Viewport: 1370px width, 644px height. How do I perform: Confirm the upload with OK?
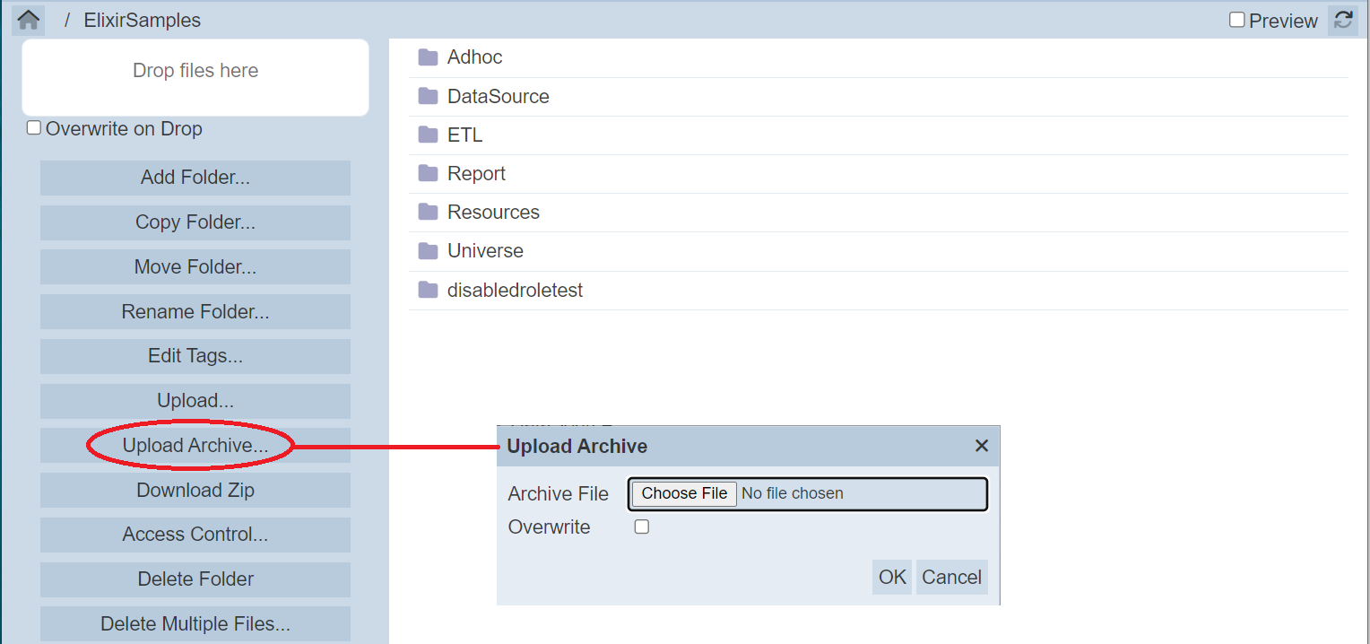(892, 577)
